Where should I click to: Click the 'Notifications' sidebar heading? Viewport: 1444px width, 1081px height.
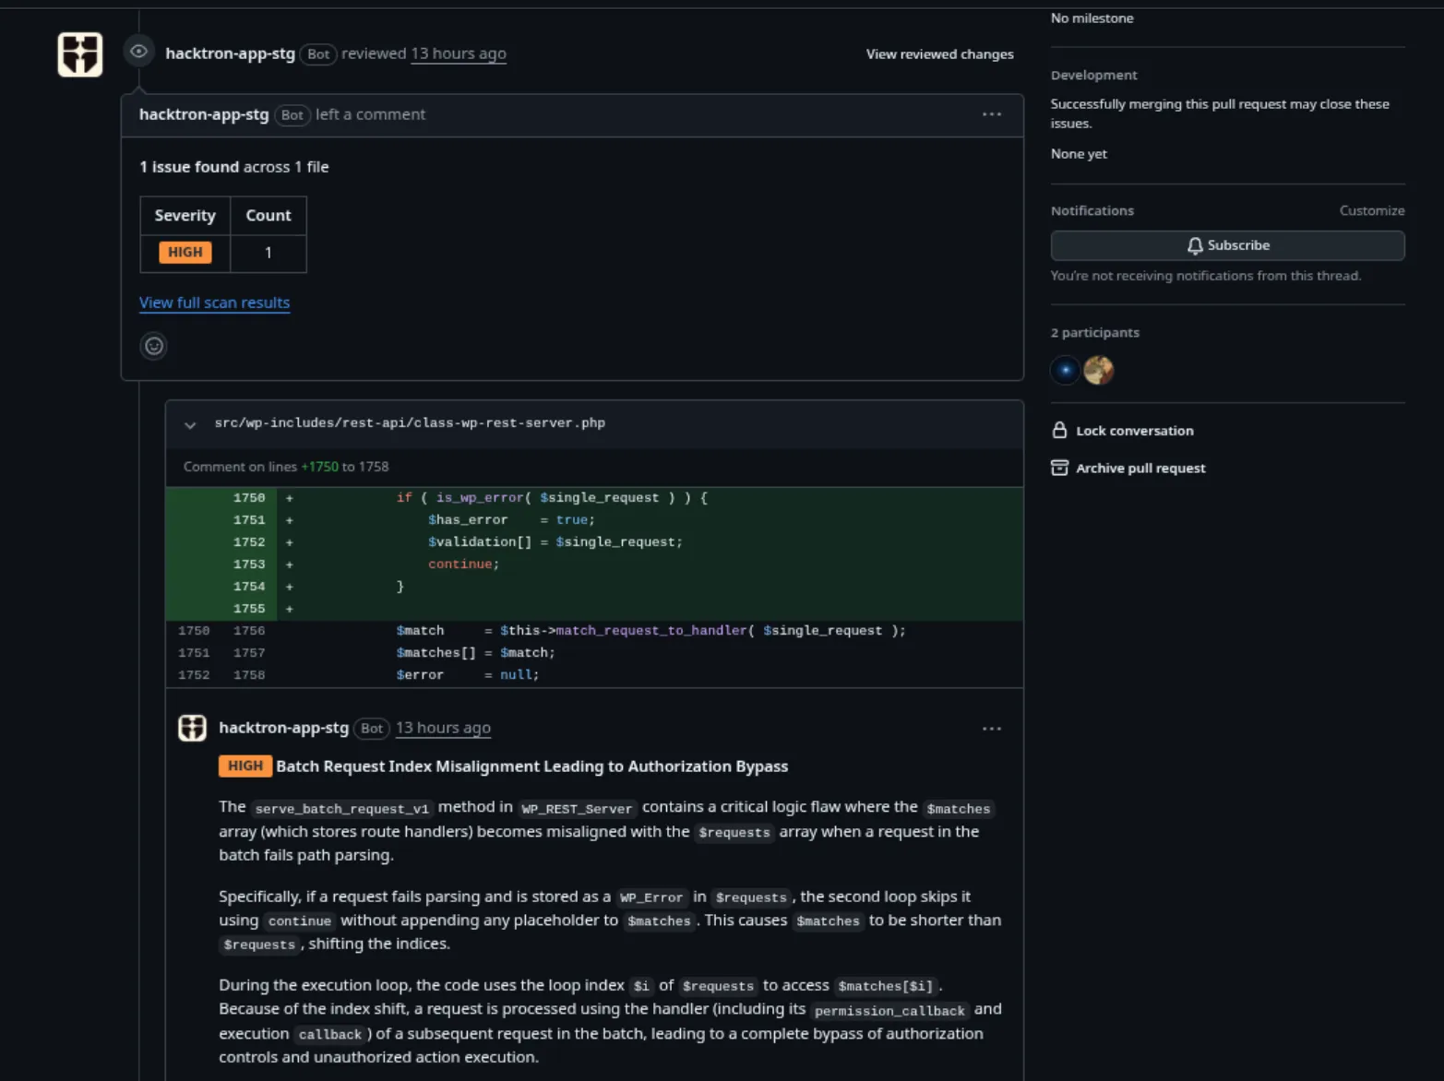[1092, 211]
